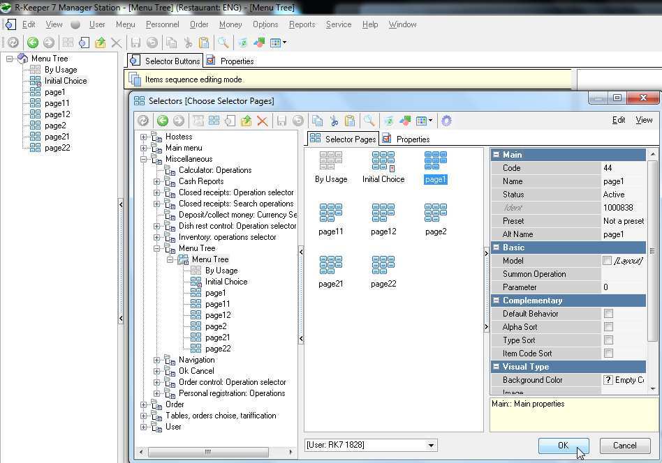
Task: Open the dialog's Edit menu
Action: point(619,120)
